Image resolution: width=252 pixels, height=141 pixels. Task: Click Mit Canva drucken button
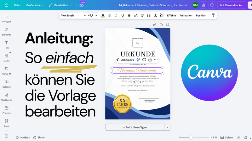[232, 5]
